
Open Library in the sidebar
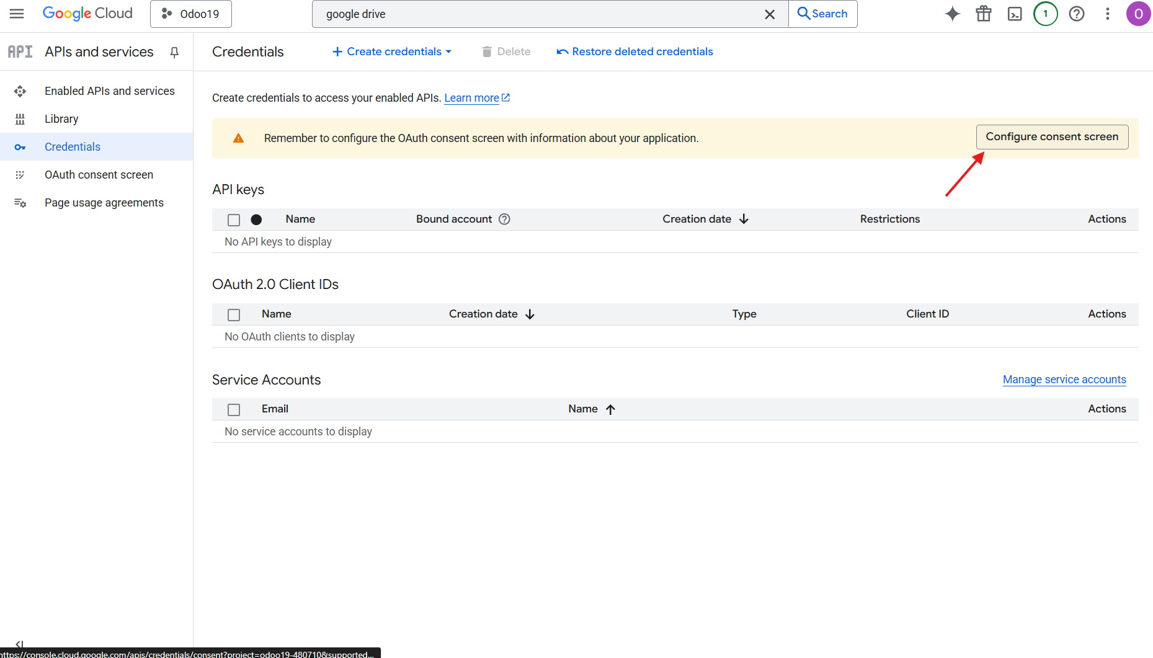(61, 119)
